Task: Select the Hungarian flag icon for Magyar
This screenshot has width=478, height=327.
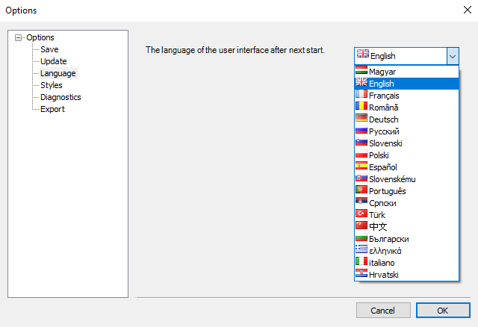Action: 361,71
